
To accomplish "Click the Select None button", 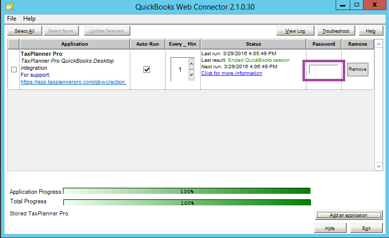I will tap(61, 31).
